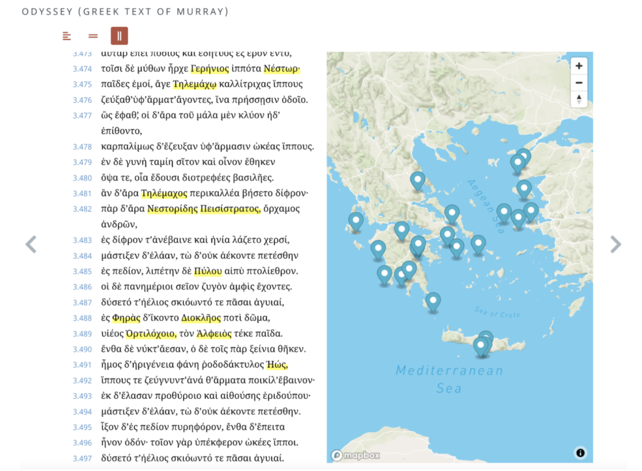Click the highlighted place Πύλου

(x=208, y=271)
